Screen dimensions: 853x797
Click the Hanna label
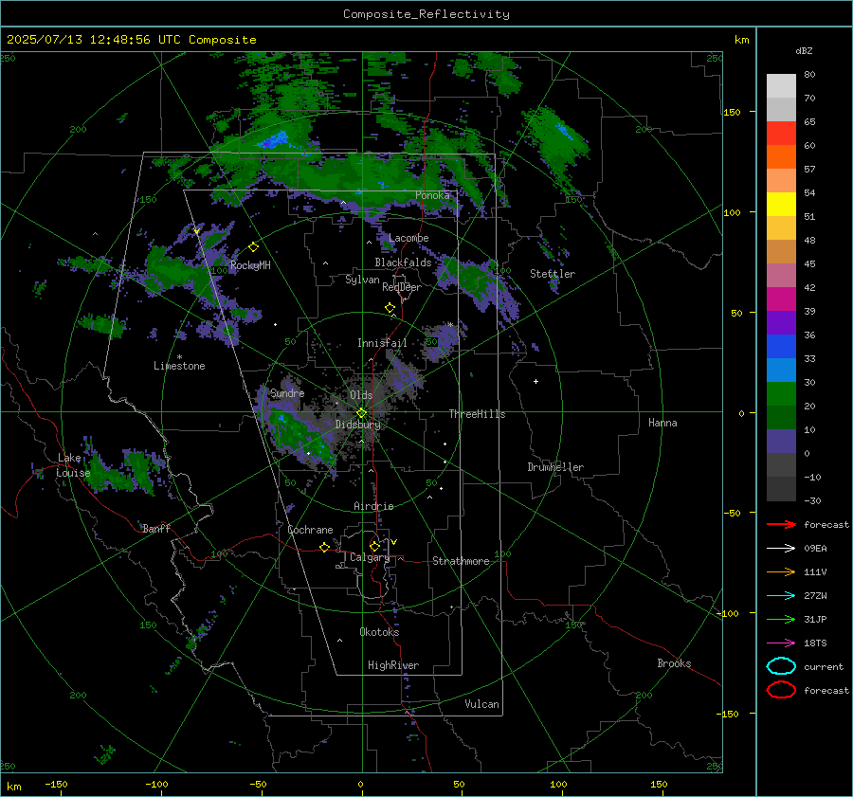[662, 423]
